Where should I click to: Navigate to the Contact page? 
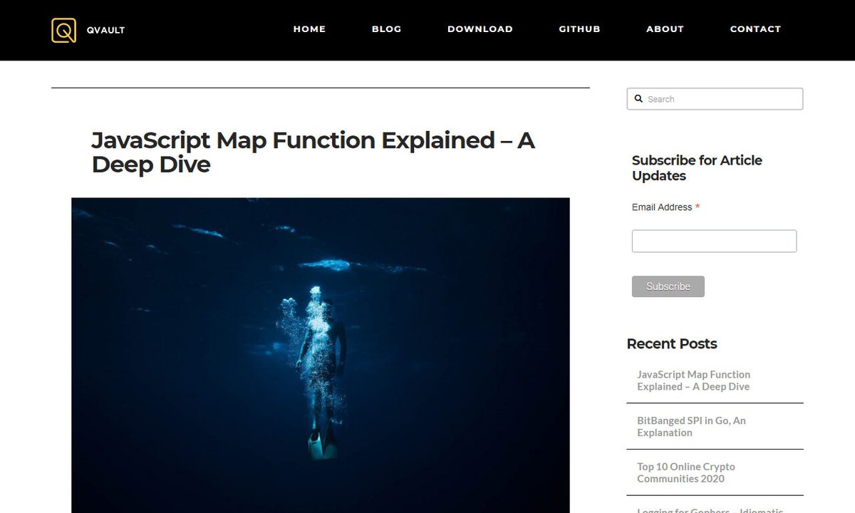[x=755, y=29]
